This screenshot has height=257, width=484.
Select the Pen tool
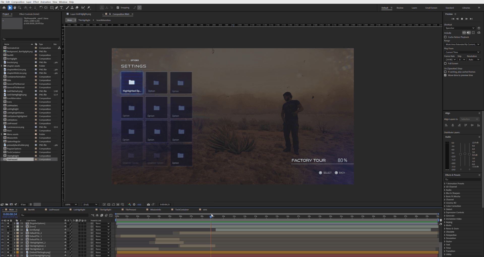56,8
